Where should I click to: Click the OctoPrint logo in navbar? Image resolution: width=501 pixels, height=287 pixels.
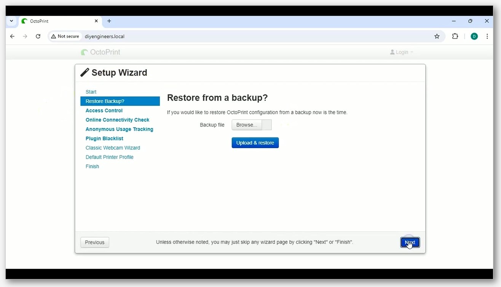point(101,52)
